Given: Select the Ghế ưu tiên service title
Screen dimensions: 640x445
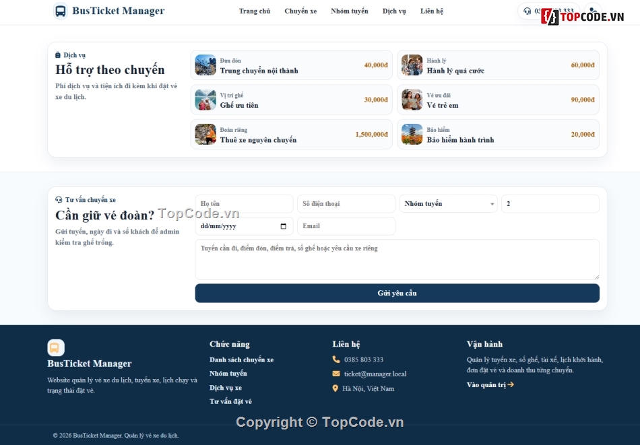Looking at the screenshot, I should coord(239,105).
